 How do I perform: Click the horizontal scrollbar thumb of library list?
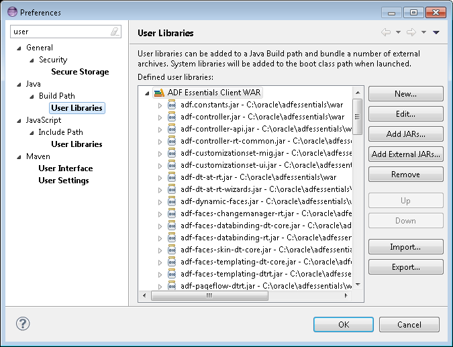(x=209, y=295)
